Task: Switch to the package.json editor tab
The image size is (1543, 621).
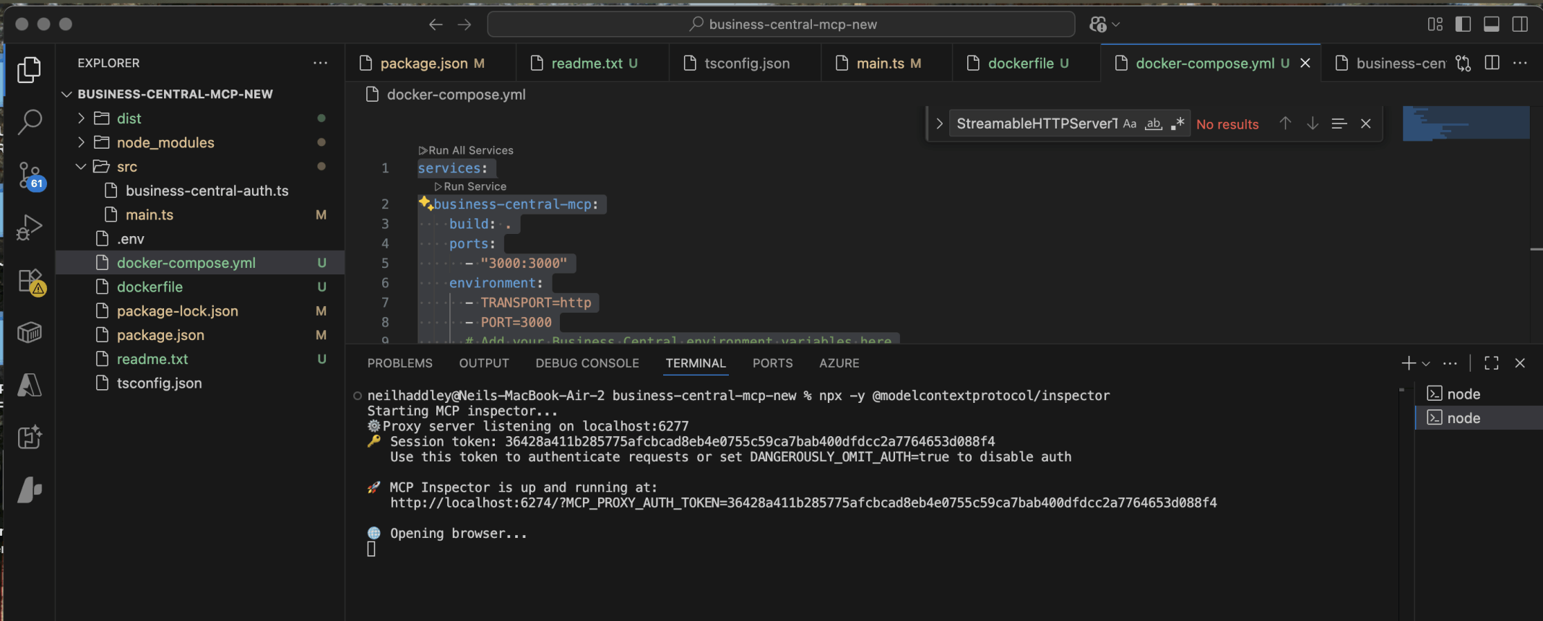Action: [x=431, y=64]
